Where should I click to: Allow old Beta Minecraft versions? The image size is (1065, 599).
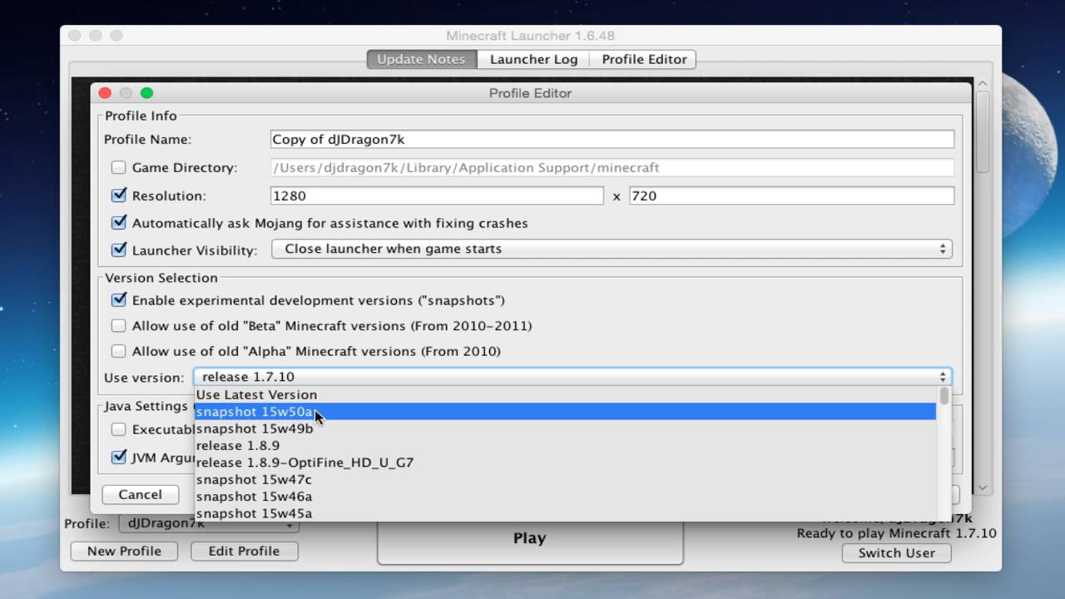(118, 325)
